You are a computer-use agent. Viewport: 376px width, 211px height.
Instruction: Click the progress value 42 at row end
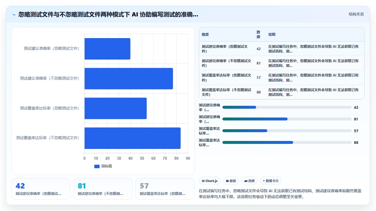point(356,108)
